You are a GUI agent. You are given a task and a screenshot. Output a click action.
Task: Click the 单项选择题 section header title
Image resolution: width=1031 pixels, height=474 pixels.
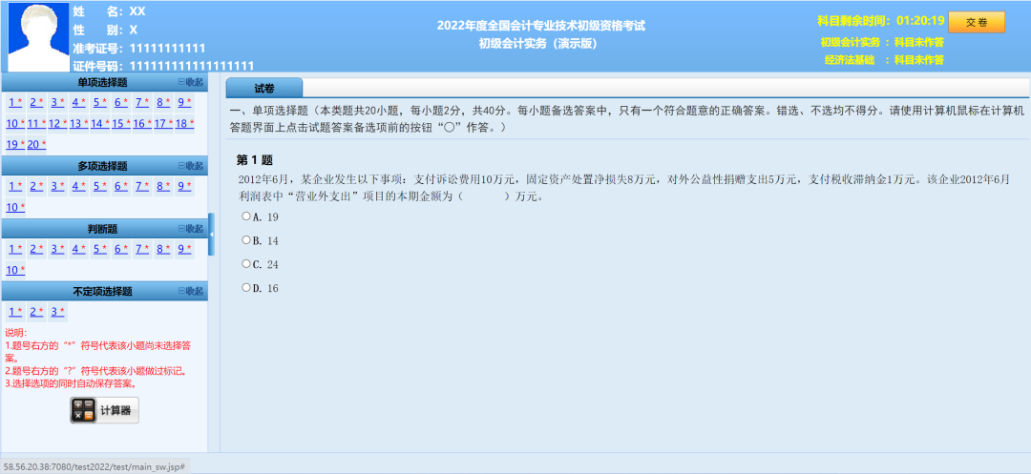coord(102,82)
